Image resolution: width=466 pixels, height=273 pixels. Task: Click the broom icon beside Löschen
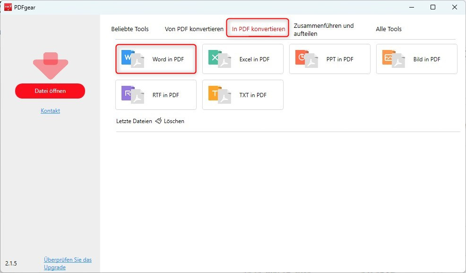coord(158,121)
